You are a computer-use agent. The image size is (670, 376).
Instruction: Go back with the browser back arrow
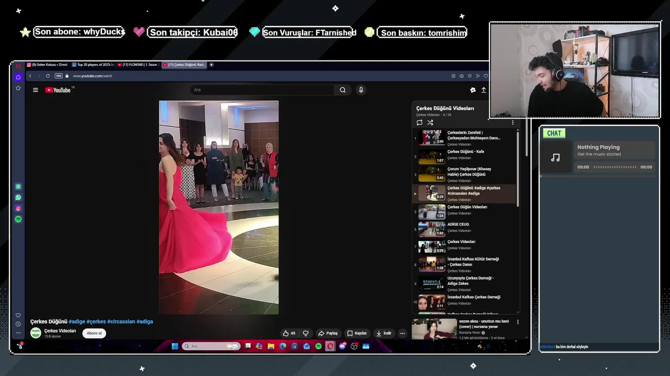point(30,76)
